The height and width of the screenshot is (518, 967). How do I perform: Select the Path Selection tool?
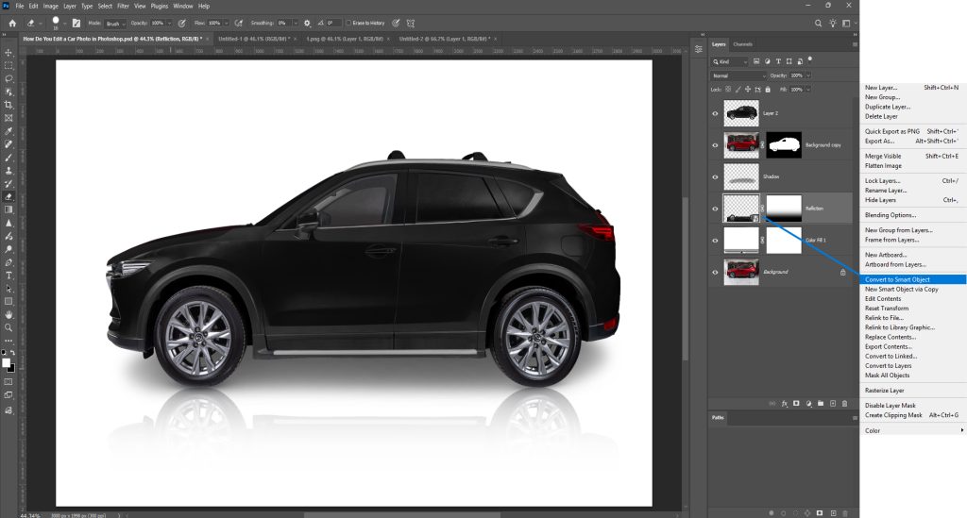8,289
